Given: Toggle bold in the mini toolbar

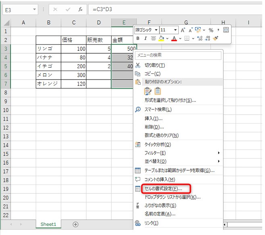Looking at the screenshot, I should click(138, 38).
